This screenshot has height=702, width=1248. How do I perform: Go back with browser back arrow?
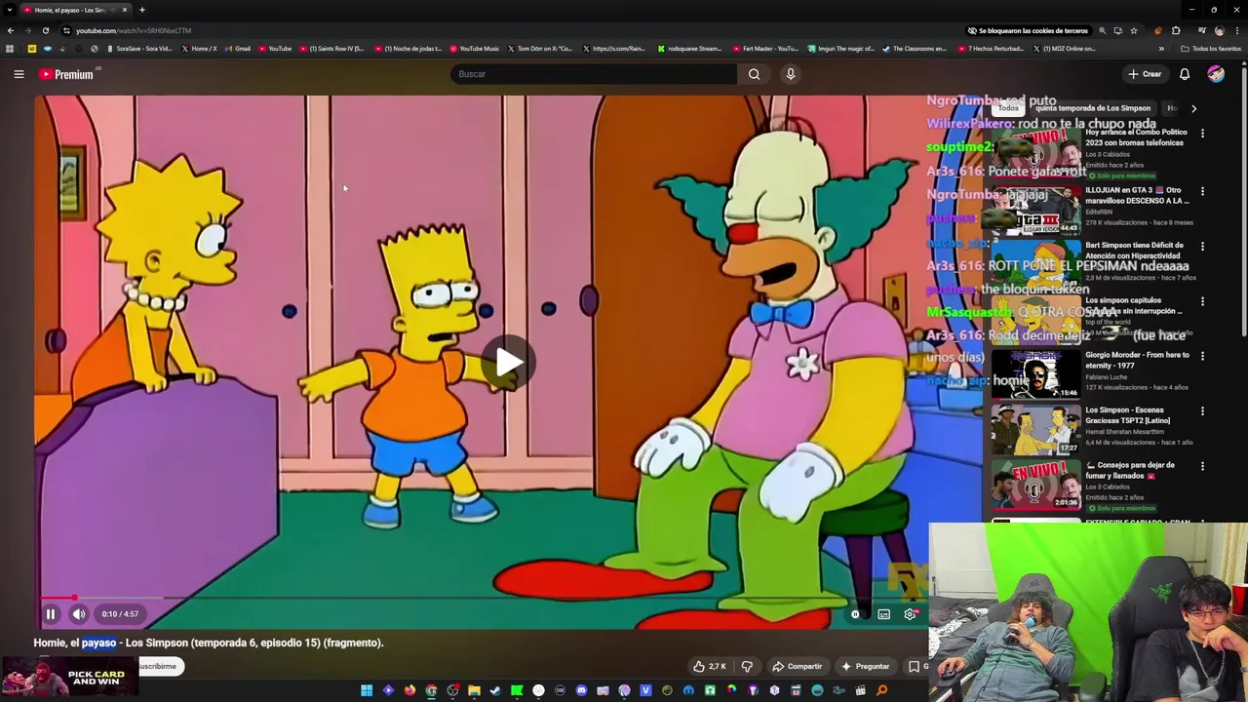(x=11, y=30)
